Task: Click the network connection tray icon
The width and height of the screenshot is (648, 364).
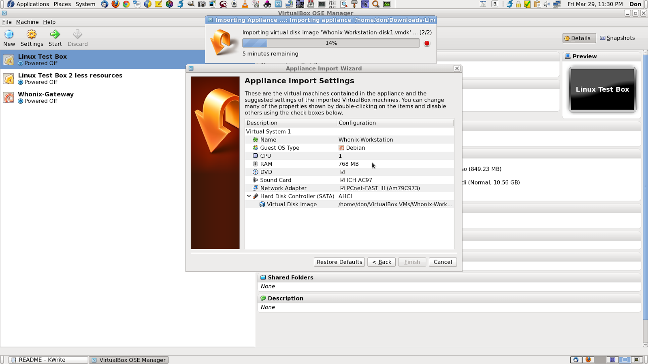Action: 557,4
